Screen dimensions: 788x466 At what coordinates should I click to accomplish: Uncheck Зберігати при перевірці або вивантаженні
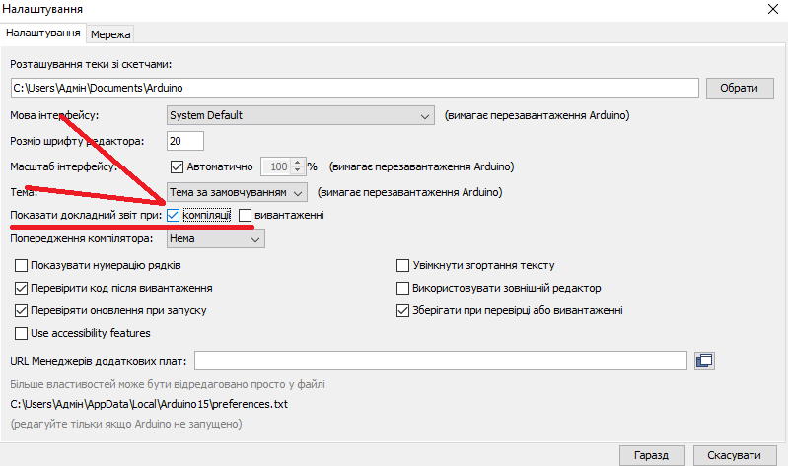point(402,310)
